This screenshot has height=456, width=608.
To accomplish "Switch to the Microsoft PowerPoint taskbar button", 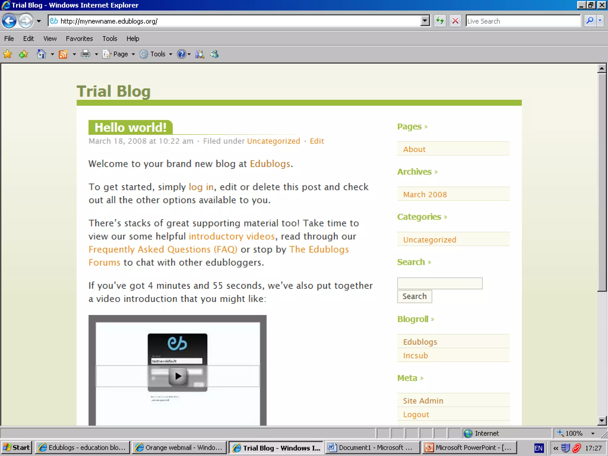I will coord(469,447).
